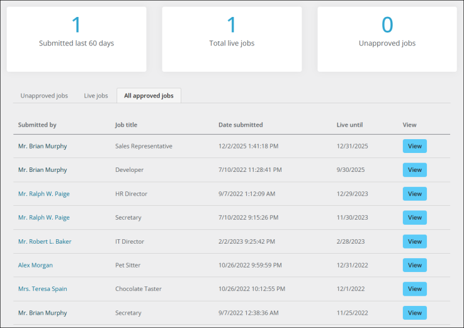Click the Alex Morgan link
This screenshot has height=328, width=464.
pos(35,266)
